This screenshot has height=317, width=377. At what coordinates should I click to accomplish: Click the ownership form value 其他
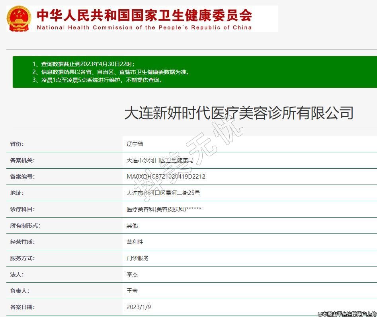[x=132, y=226]
